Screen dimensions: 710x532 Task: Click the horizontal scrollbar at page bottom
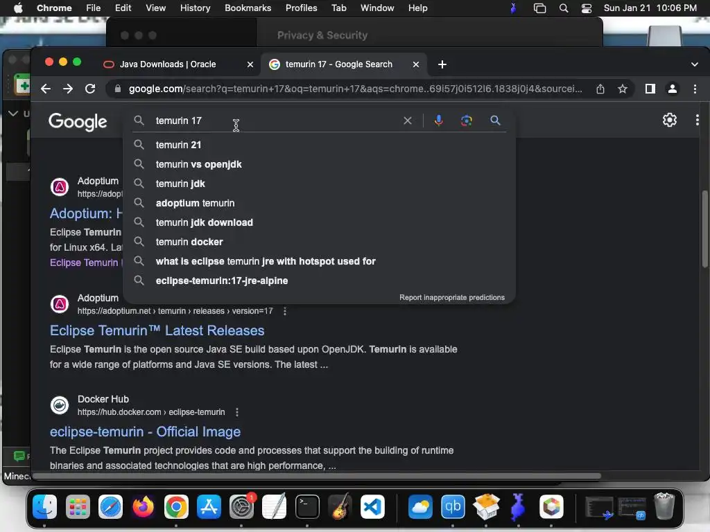click(x=317, y=476)
